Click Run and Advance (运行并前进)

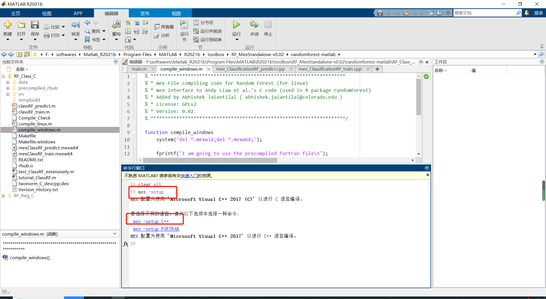[x=208, y=31]
